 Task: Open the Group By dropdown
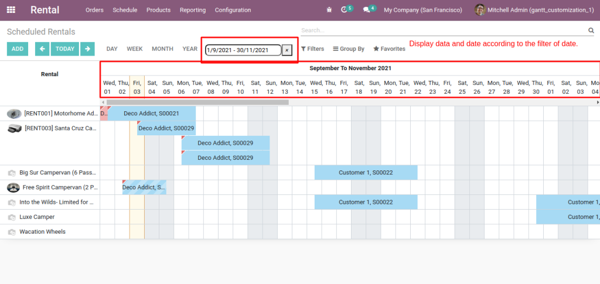[349, 49]
